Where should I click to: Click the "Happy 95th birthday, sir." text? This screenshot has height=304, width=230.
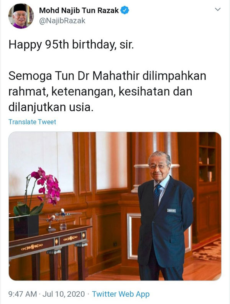(x=71, y=45)
